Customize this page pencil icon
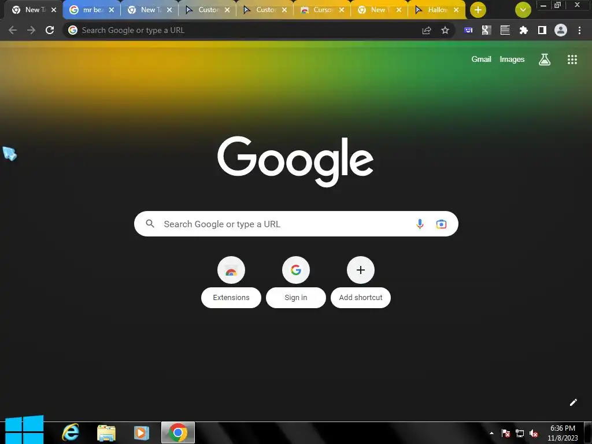 pos(573,402)
